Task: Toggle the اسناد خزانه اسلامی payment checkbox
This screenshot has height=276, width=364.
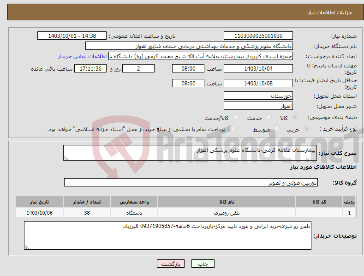Action: point(232,128)
